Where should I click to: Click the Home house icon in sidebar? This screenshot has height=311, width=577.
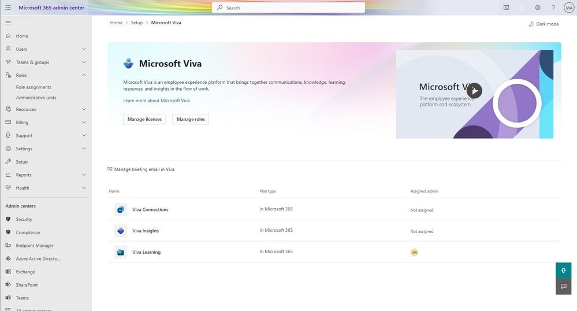(8, 36)
